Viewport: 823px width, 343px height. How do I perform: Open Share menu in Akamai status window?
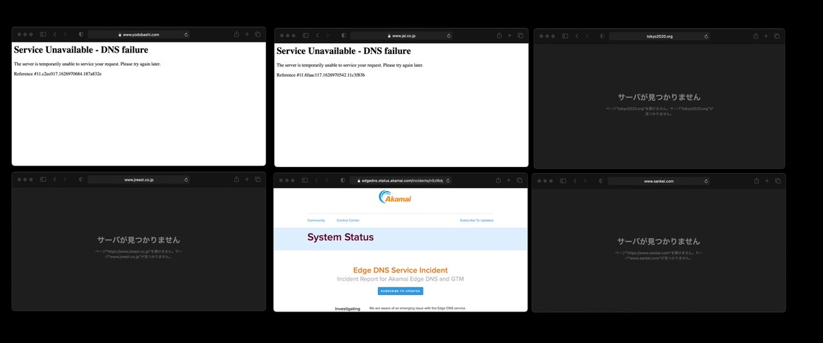coord(499,180)
